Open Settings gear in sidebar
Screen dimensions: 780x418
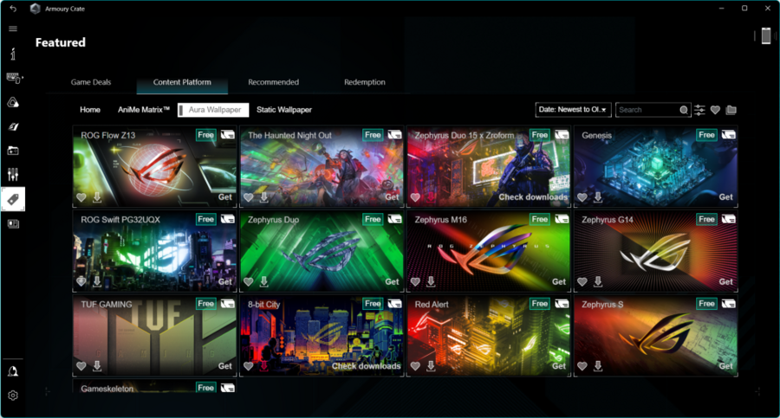[x=13, y=395]
